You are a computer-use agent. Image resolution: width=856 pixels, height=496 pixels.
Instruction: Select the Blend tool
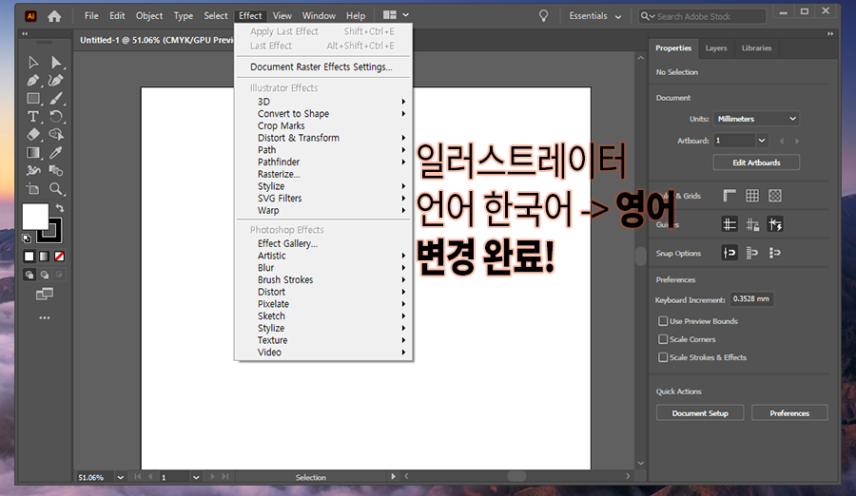coord(56,170)
